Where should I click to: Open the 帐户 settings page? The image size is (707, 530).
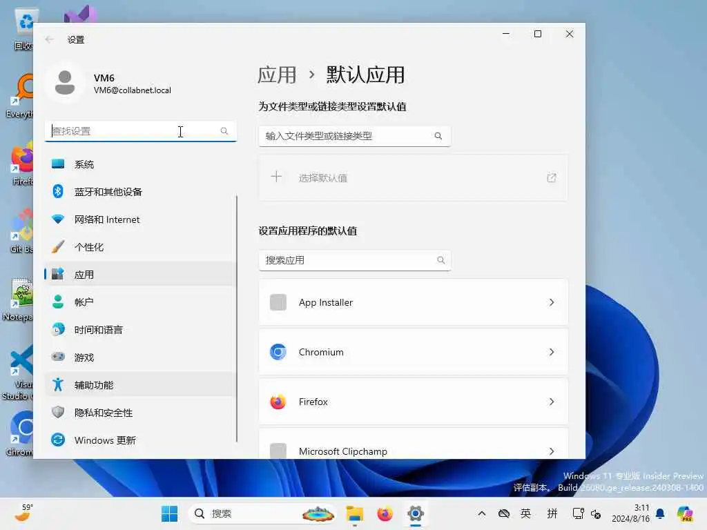point(139,302)
